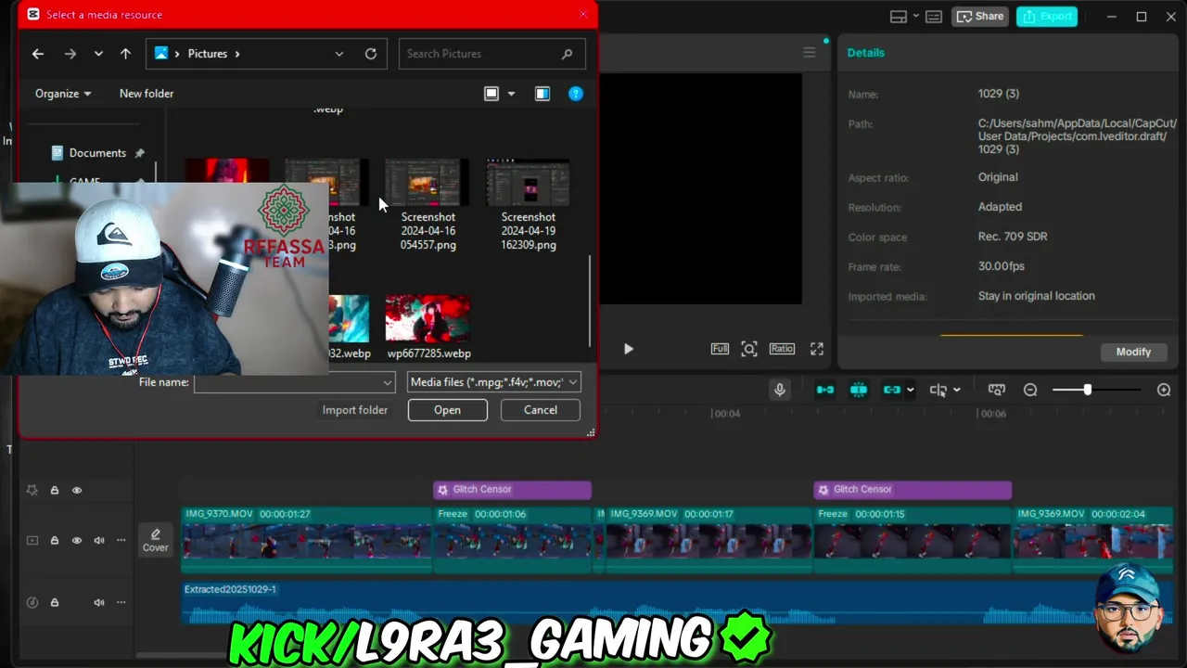
Task: Lock the audio track
Action: tap(55, 602)
